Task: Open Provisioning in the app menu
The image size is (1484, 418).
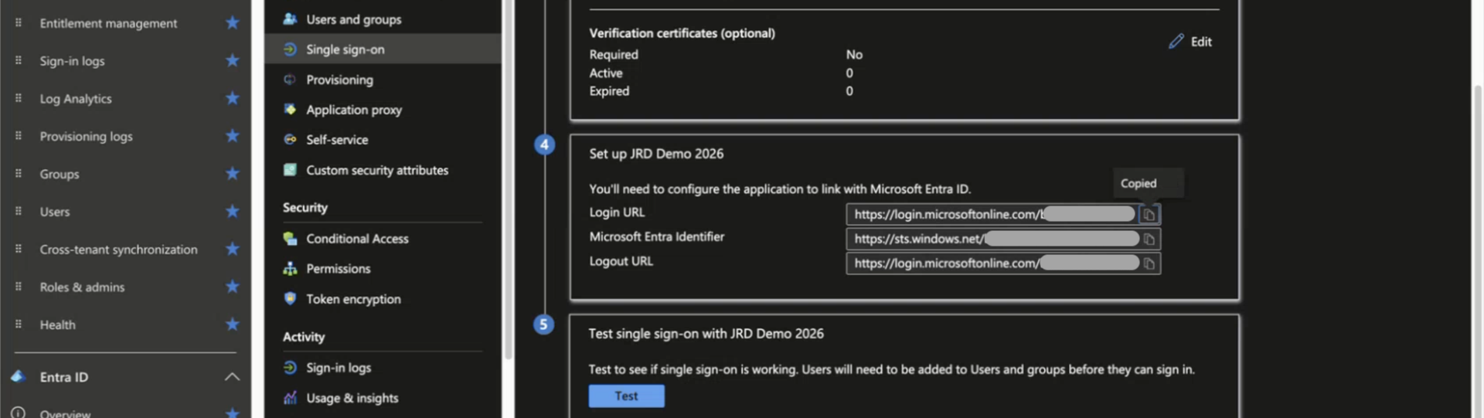Action: pos(339,80)
